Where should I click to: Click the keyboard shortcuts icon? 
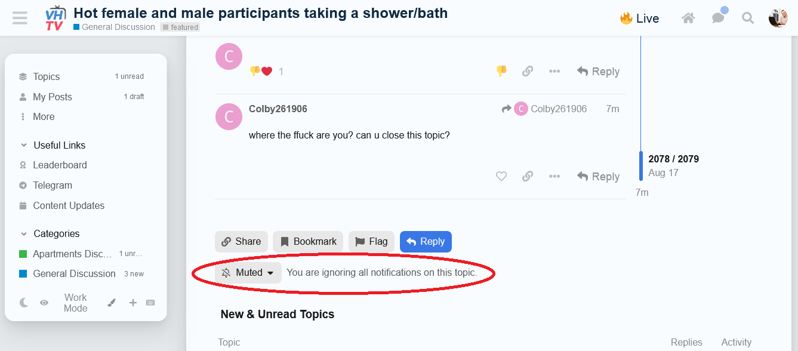click(x=150, y=303)
